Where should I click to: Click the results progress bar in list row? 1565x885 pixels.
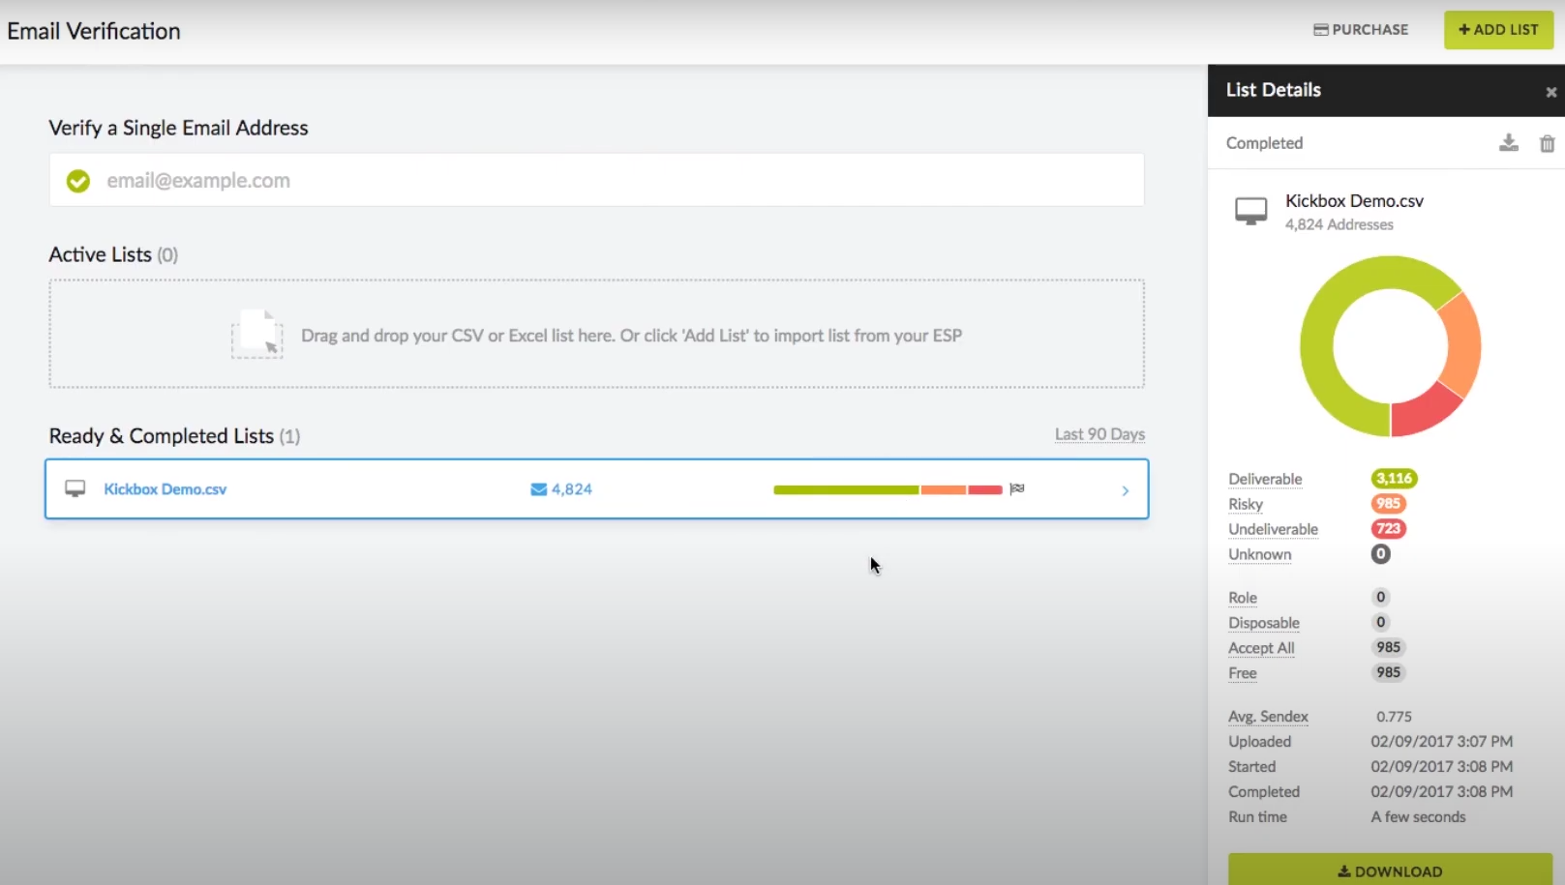click(x=888, y=489)
